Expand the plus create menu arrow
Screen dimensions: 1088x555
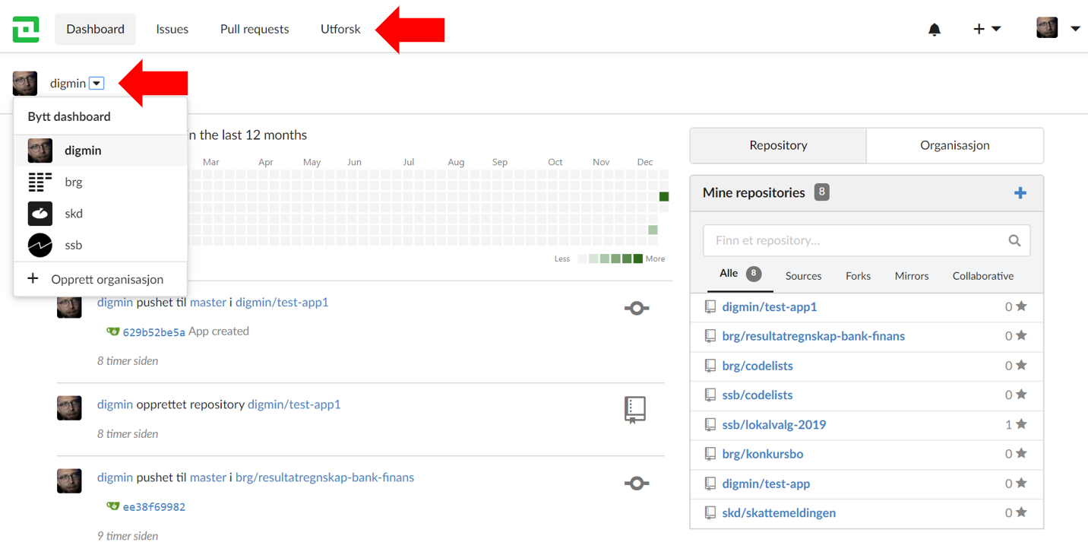(996, 29)
